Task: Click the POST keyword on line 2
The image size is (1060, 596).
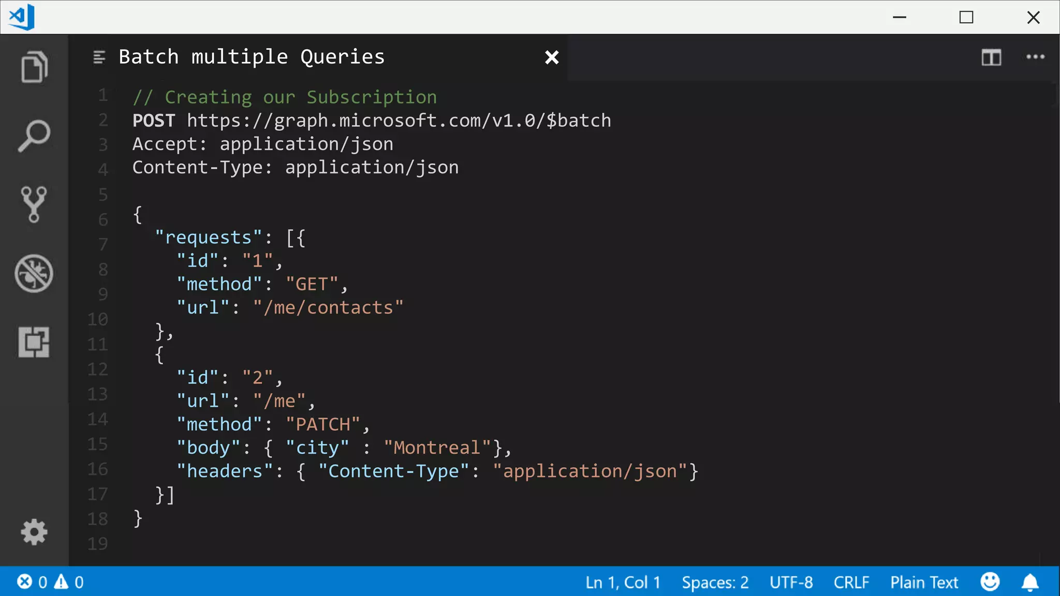Action: (154, 121)
